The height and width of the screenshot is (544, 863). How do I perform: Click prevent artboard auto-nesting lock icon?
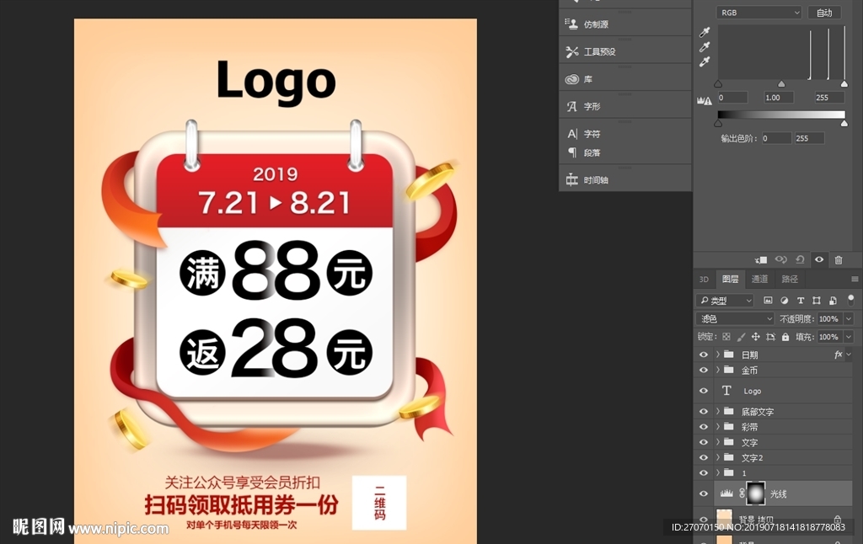[770, 337]
